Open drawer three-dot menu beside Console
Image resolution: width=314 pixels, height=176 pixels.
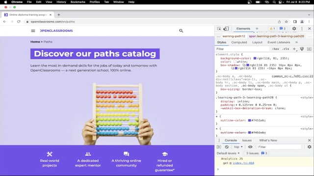[219, 140]
